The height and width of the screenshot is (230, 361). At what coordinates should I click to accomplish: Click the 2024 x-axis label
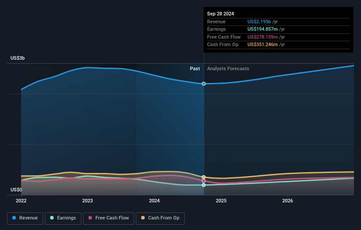[x=154, y=201]
